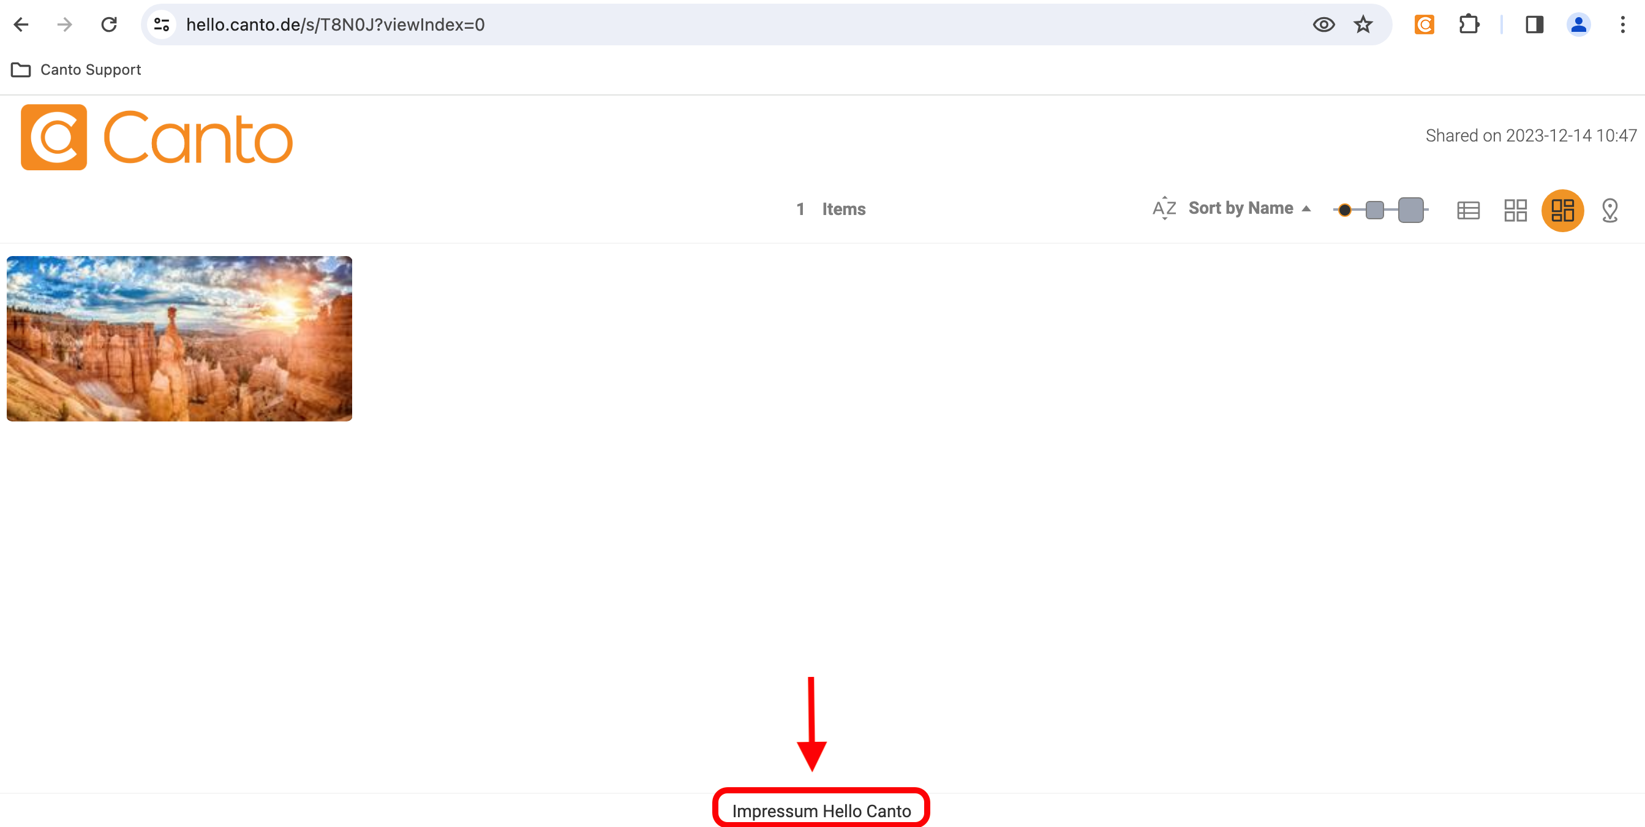Set thumbnail size to medium
Screen dimensions: 1645x827
point(1374,210)
